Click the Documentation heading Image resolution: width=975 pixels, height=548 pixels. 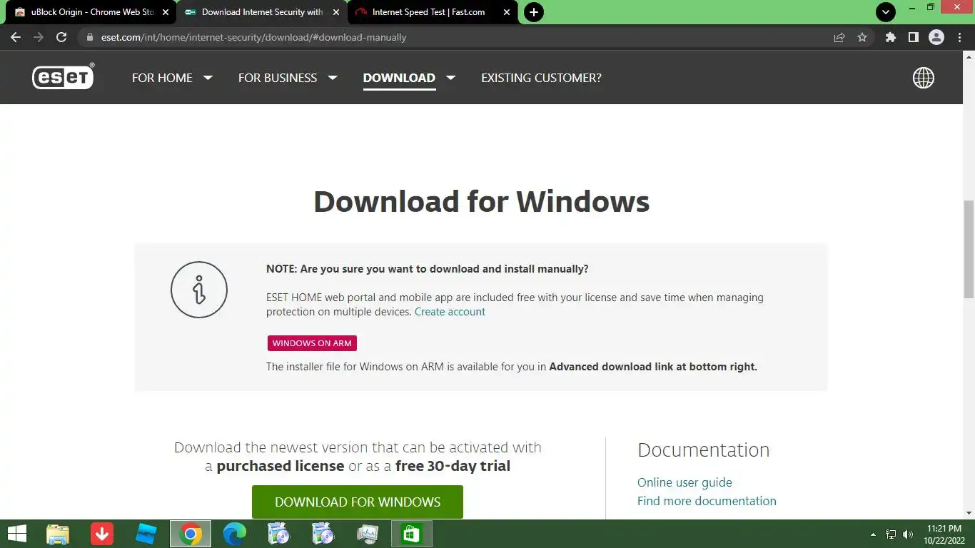click(703, 450)
